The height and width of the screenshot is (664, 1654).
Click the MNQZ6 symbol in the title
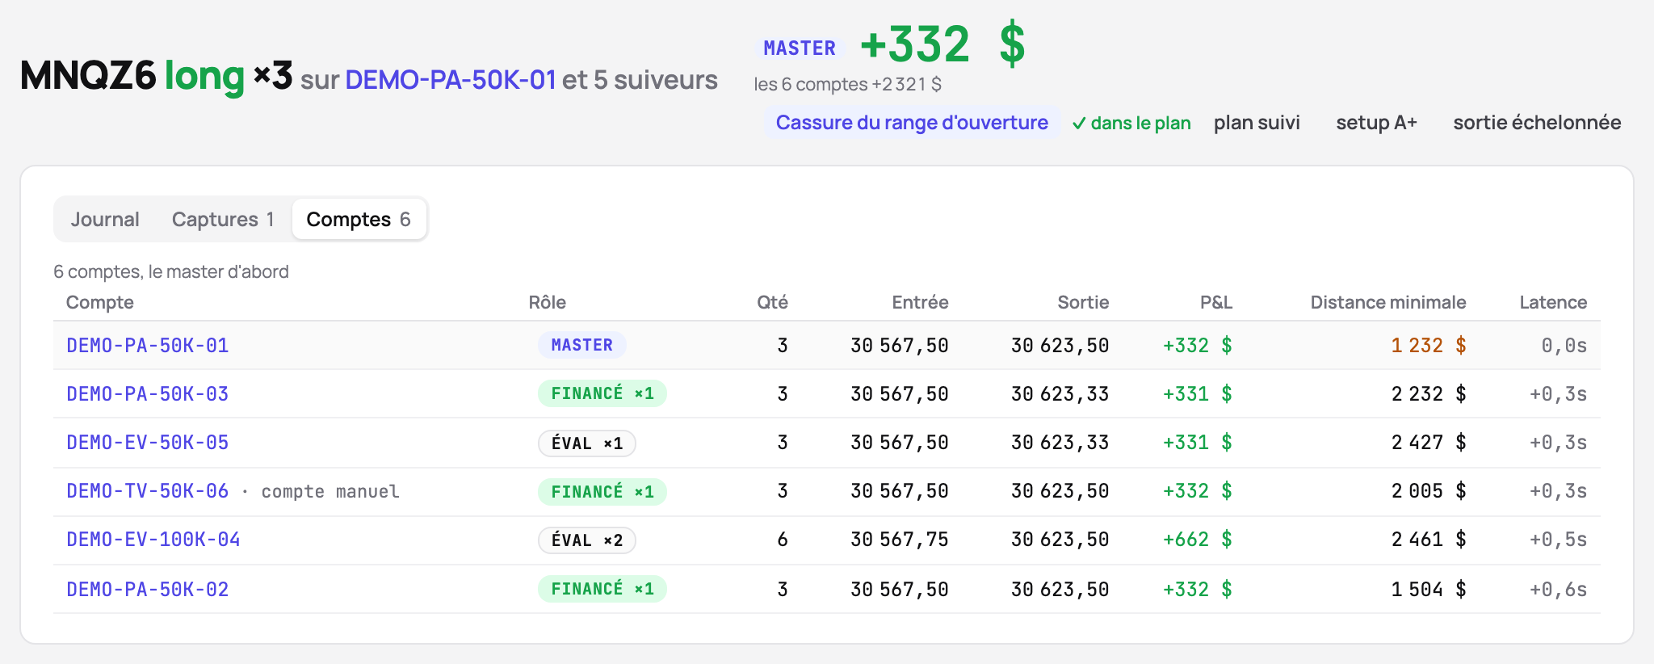pyautogui.click(x=88, y=76)
